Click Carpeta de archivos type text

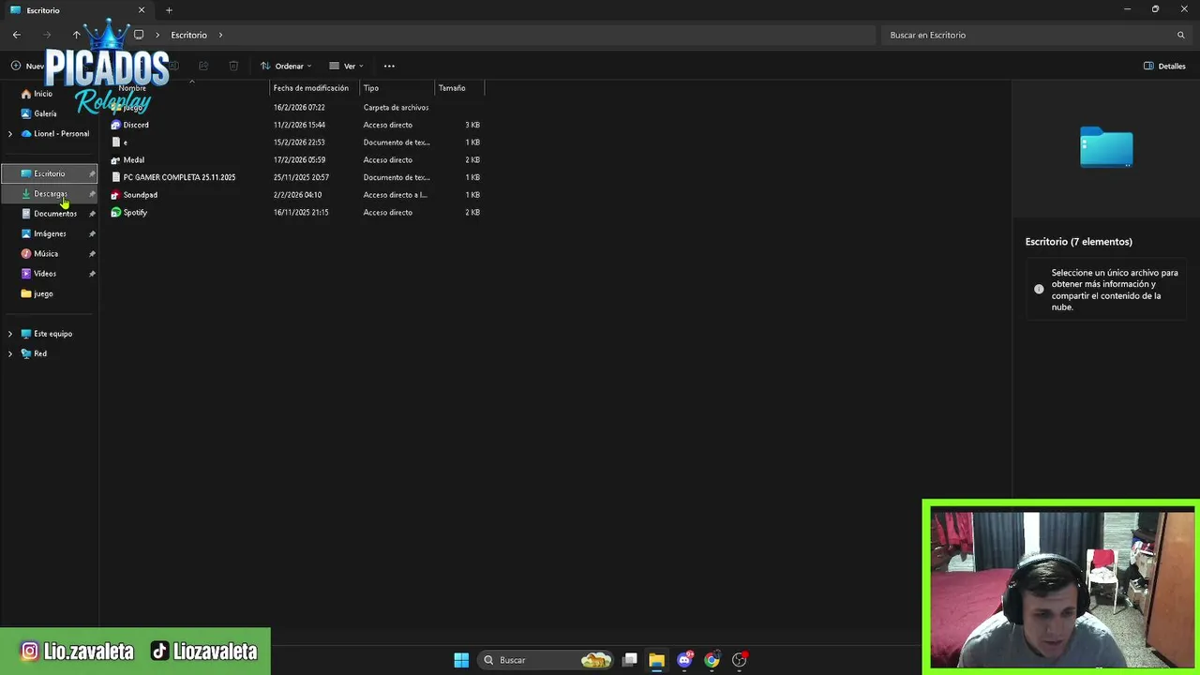point(396,108)
